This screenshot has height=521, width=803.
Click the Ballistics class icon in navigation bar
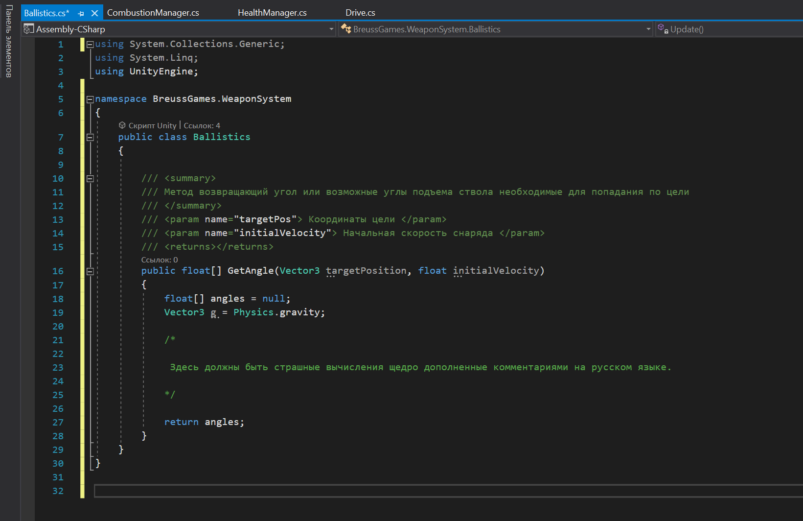tap(346, 29)
